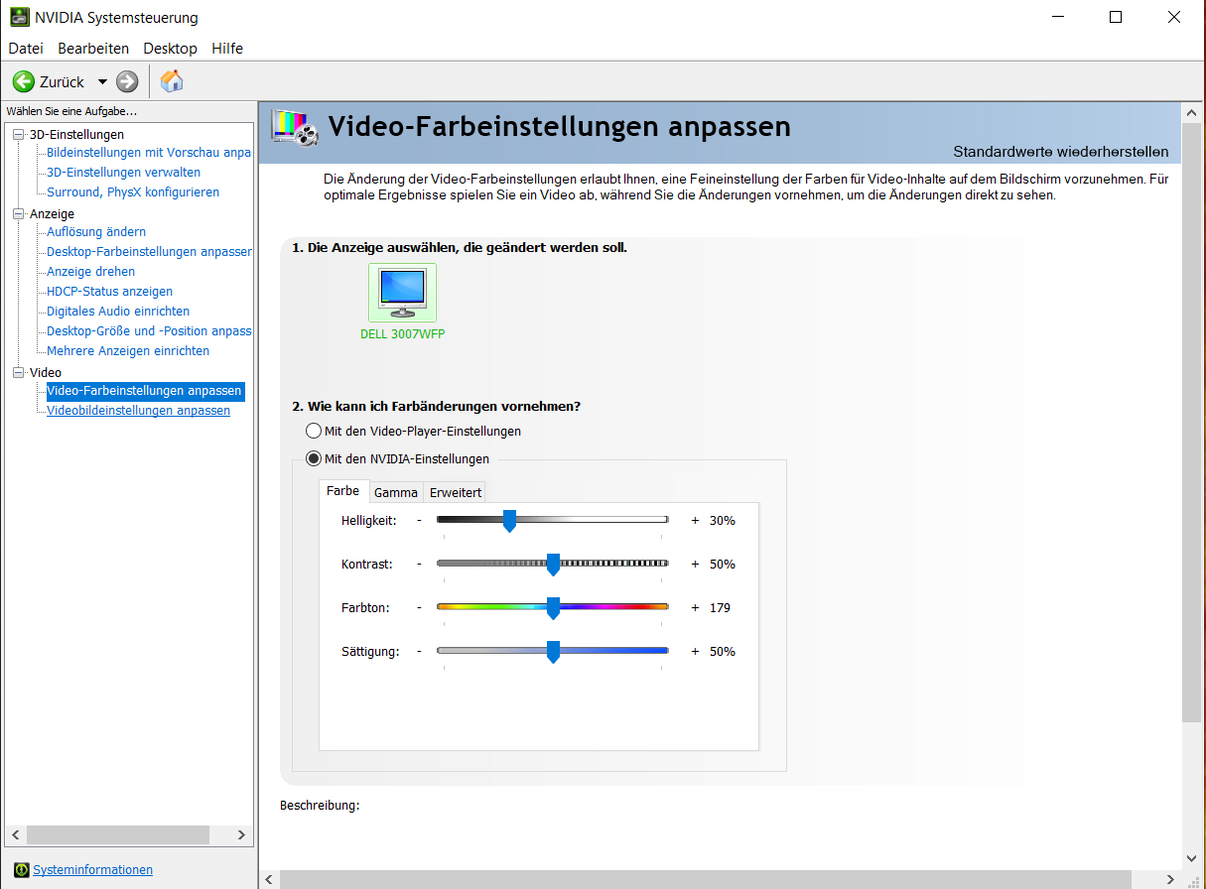The image size is (1206, 889).
Task: Open dropdown arrow next to Zurück
Action: click(x=101, y=81)
